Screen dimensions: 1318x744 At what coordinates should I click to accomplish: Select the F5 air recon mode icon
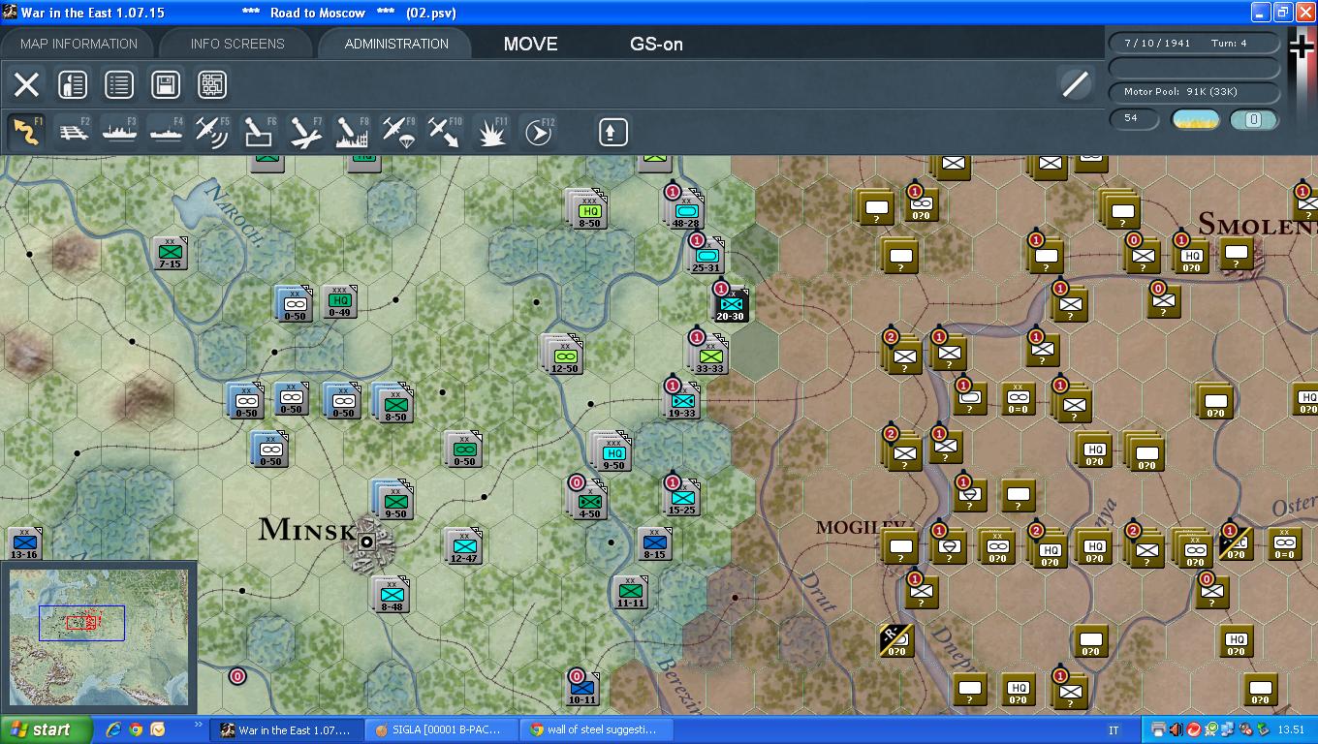point(212,132)
